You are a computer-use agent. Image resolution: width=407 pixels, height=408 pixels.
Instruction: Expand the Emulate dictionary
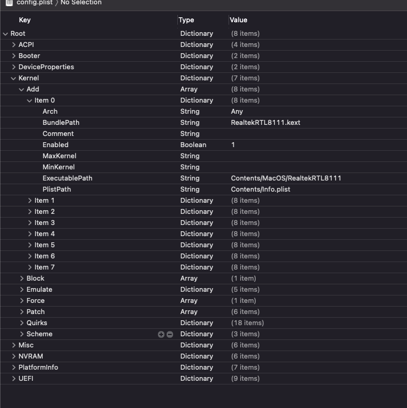coord(22,289)
